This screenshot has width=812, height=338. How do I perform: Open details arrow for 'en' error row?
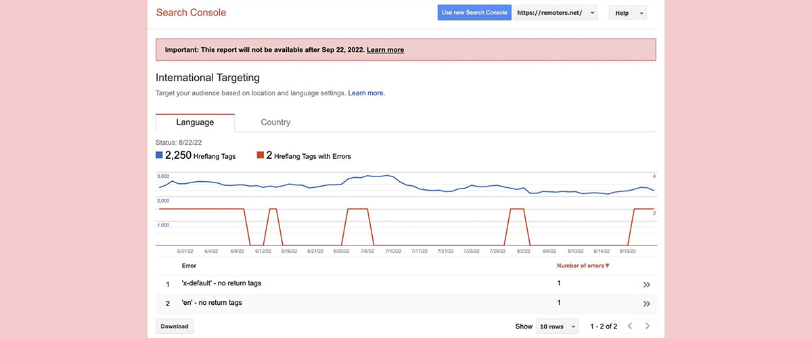[x=646, y=304]
